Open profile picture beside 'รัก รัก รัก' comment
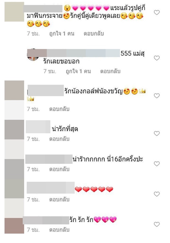Viewport: 170px width, 243px height. point(14,226)
